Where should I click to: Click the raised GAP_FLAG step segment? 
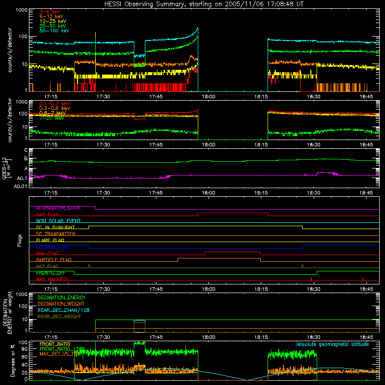[x=233, y=213]
